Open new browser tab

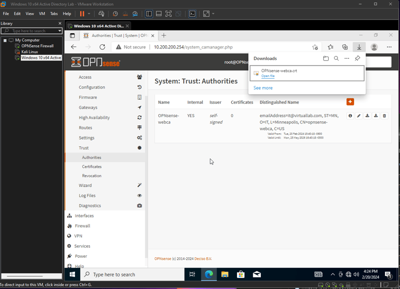[x=164, y=35]
